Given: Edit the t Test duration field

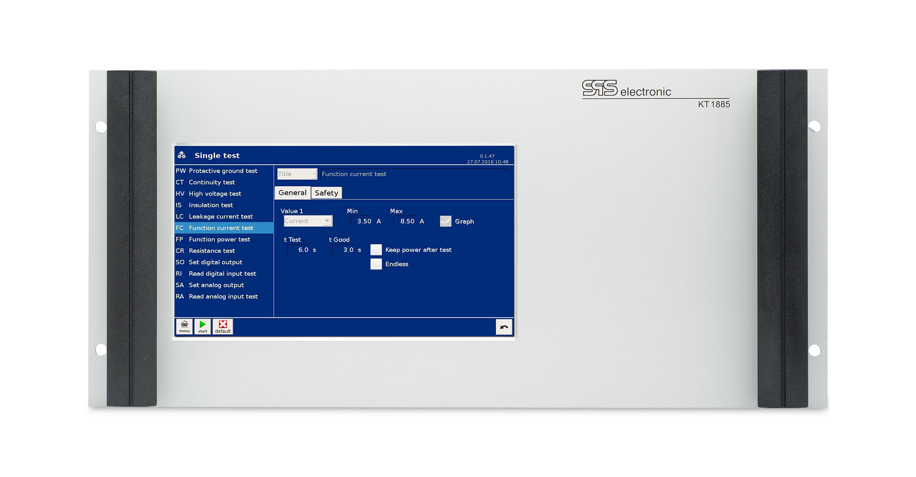Looking at the screenshot, I should 302,250.
